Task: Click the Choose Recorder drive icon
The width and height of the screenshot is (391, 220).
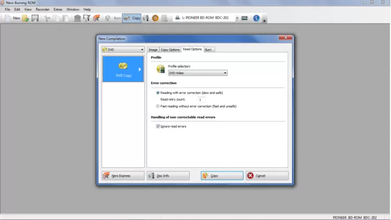Action: [x=245, y=18]
